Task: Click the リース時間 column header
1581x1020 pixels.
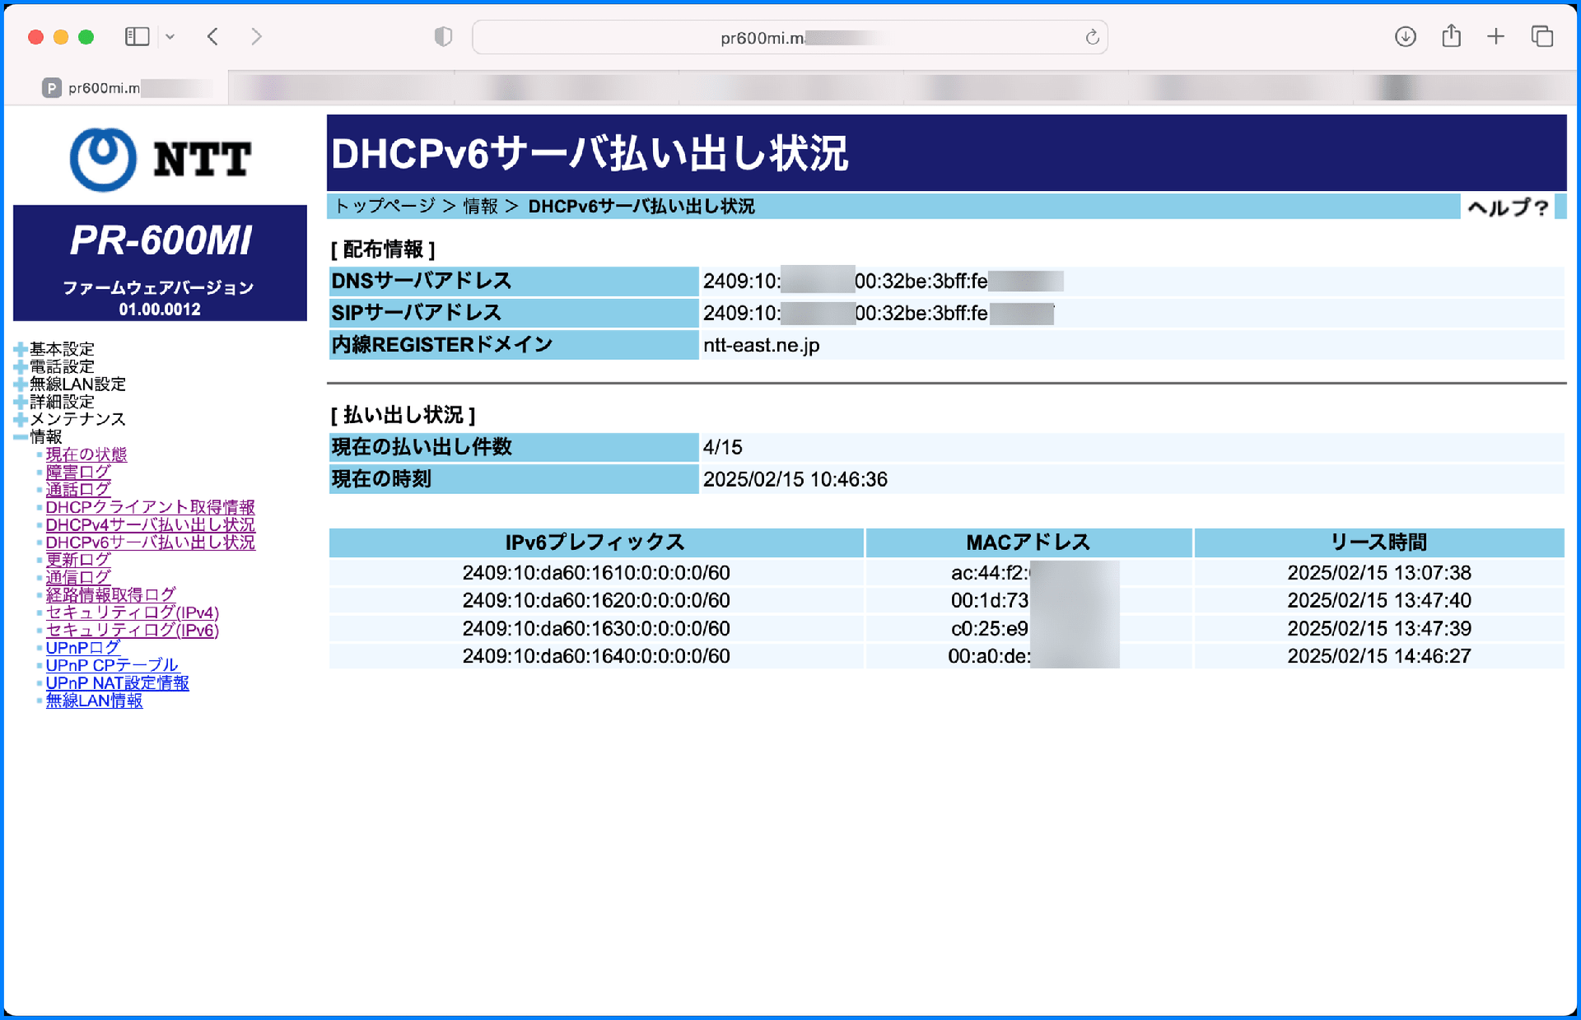Action: [1379, 542]
